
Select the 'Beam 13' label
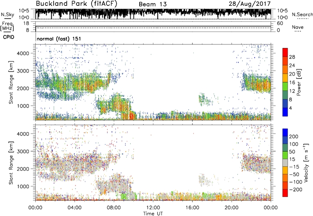click(153, 4)
